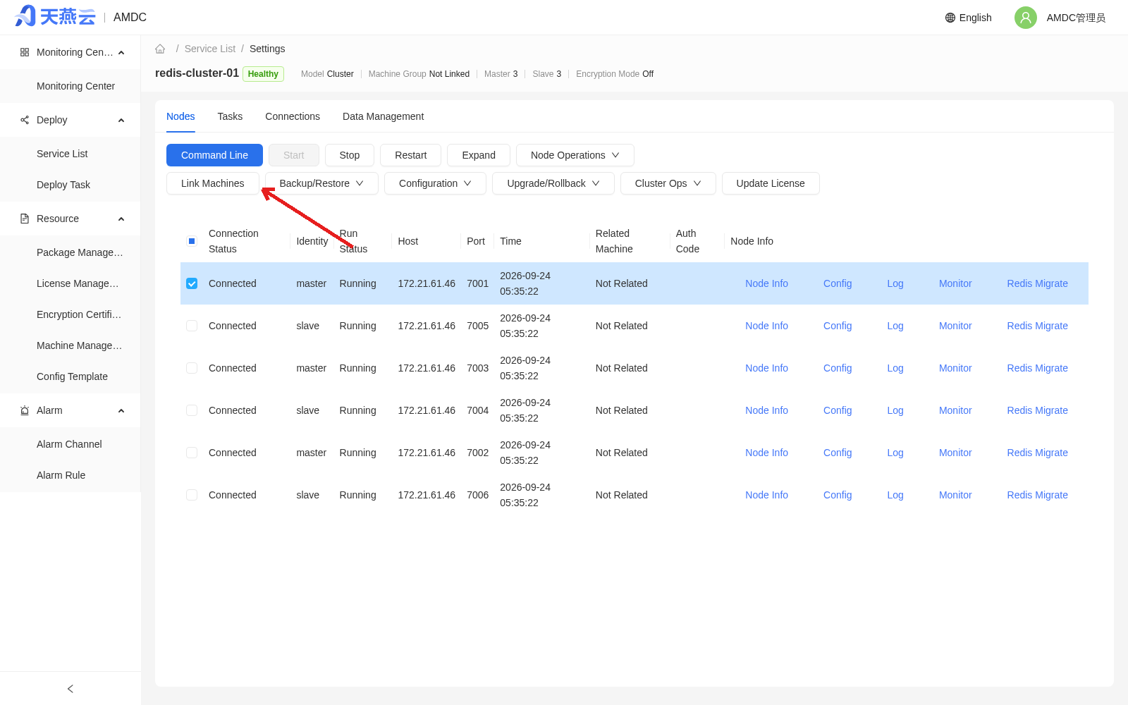Click the Restart button
This screenshot has width=1128, height=705.
410,155
